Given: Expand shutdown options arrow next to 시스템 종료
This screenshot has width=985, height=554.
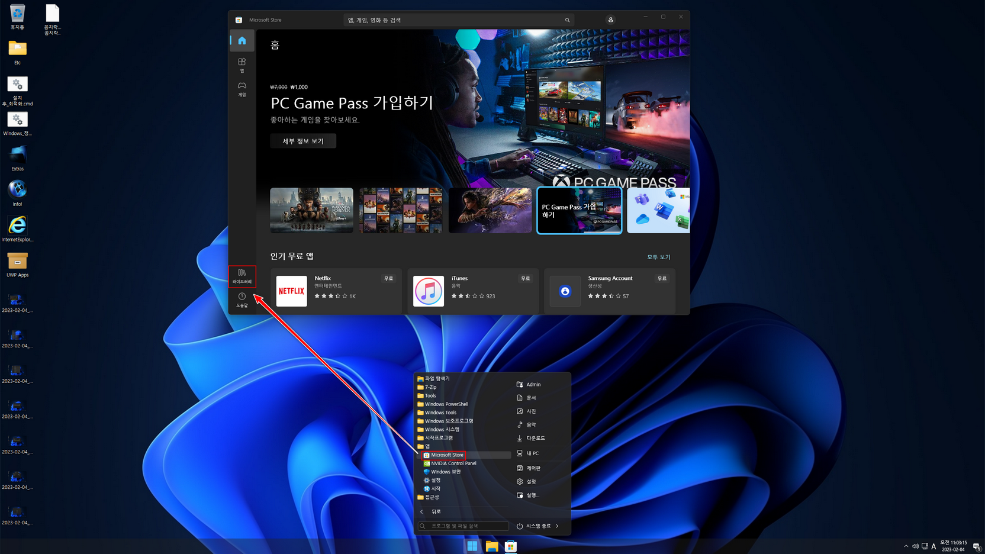Looking at the screenshot, I should coord(558,526).
